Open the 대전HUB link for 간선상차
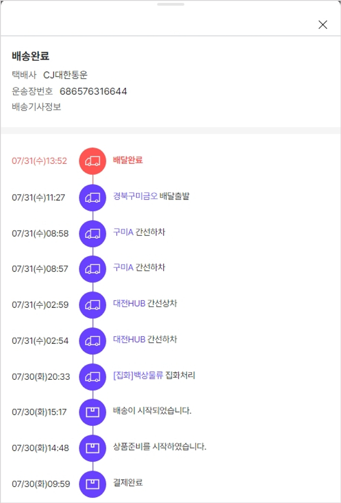Screen dimensions: 341x503 click(x=129, y=304)
